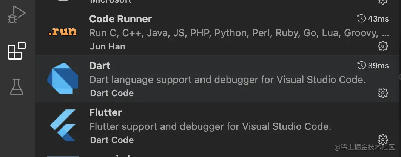
Task: Click the Jun Han publisher name
Action: pyautogui.click(x=108, y=46)
